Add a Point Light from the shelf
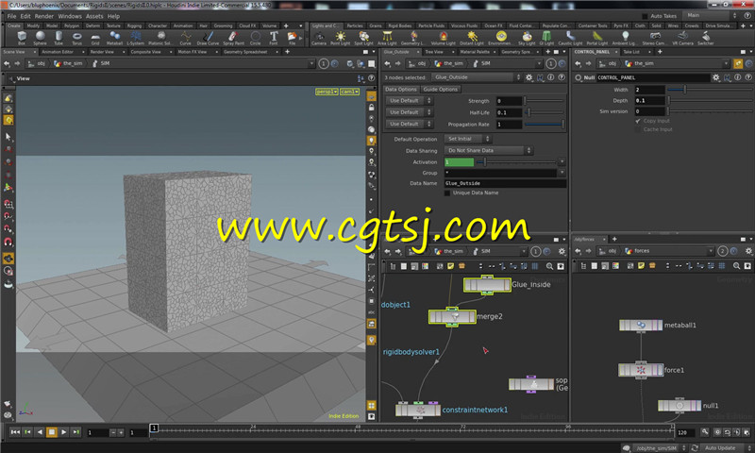The image size is (755, 453). pos(341,38)
